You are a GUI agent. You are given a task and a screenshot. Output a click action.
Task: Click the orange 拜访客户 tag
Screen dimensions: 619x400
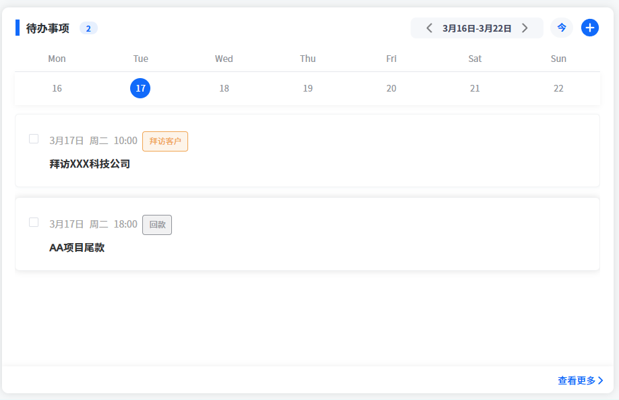[165, 141]
